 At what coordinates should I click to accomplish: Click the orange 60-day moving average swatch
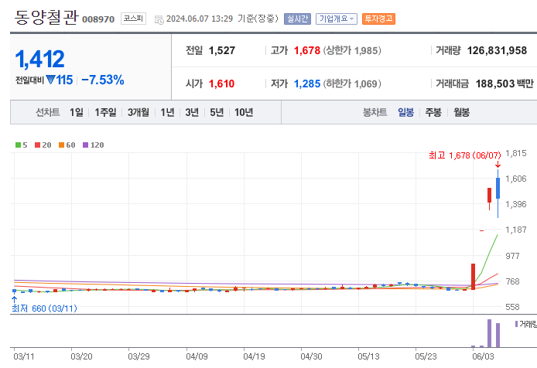[x=62, y=145]
